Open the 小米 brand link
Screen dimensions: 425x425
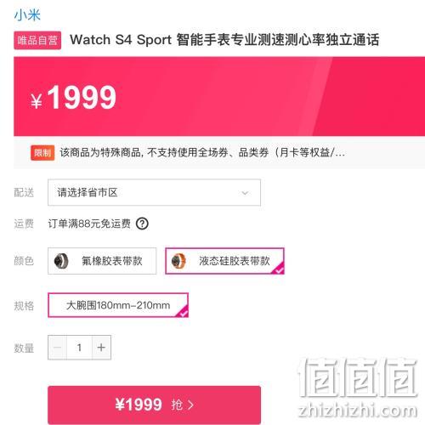27,15
